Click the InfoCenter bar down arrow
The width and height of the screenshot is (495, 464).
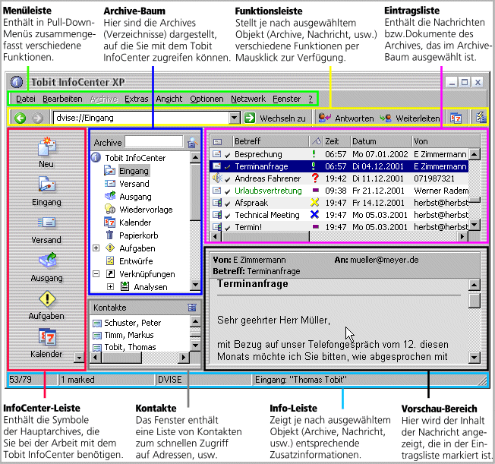click(79, 357)
